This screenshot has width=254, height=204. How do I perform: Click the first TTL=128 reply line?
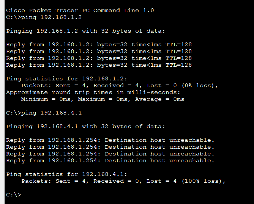[99, 44]
